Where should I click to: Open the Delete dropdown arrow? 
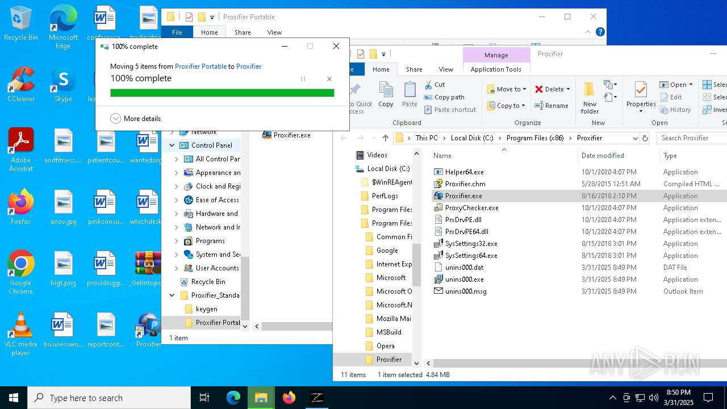(x=569, y=89)
